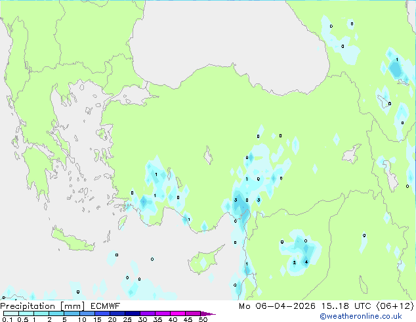Click the map precipitation value "4"
416x322 pixels.
pos(306,262)
